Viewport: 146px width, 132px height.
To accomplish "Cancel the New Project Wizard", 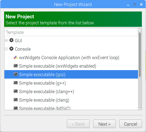I will coord(131,124).
